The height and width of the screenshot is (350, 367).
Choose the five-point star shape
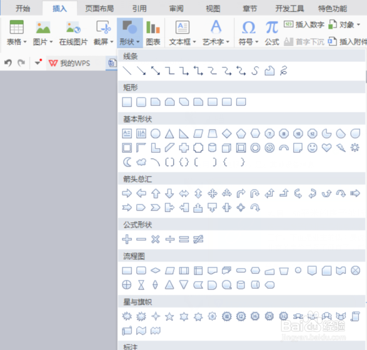click(x=169, y=316)
